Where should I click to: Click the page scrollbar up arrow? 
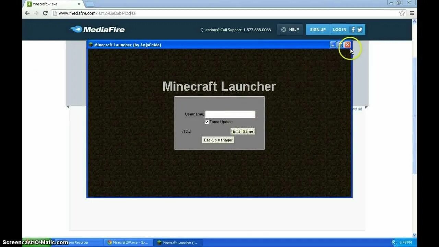coord(414,21)
